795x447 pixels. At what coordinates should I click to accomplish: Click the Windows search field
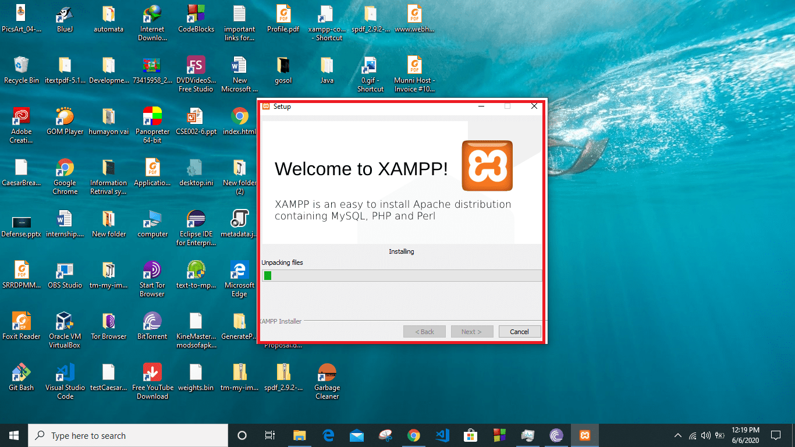click(128, 435)
